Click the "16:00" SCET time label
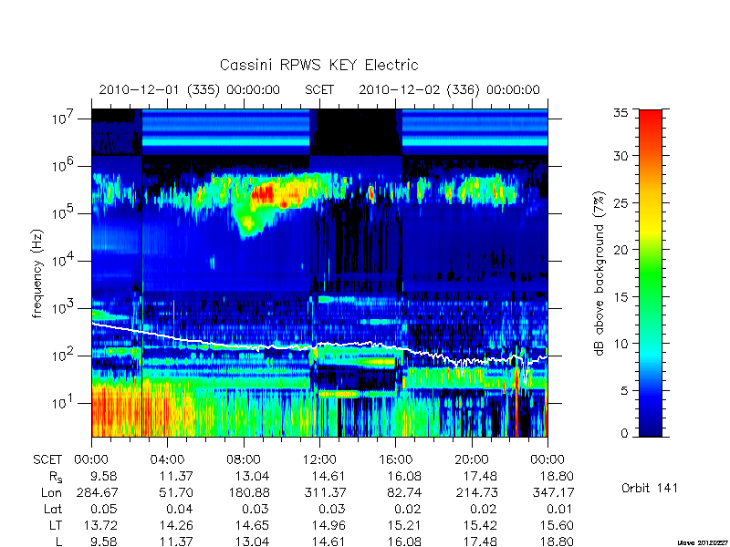The width and height of the screenshot is (730, 547). [395, 460]
